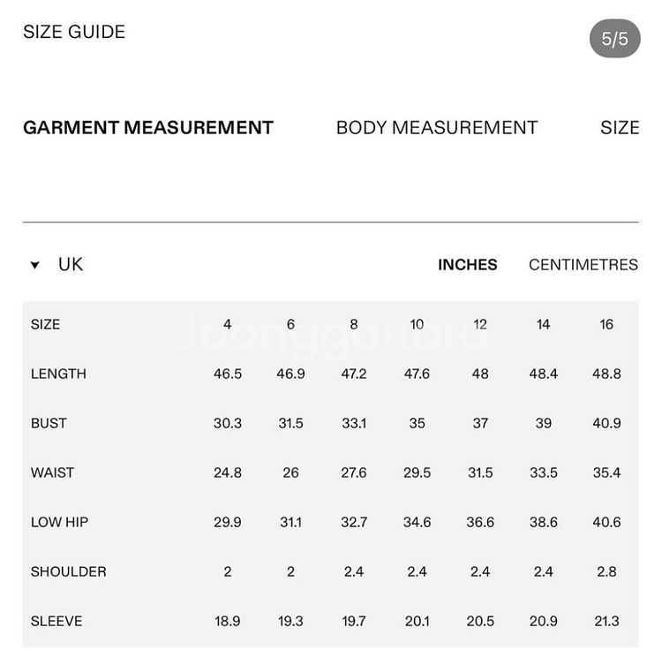Click size 12 bust value 37
Viewport: 662px width, 672px height.
pos(480,424)
